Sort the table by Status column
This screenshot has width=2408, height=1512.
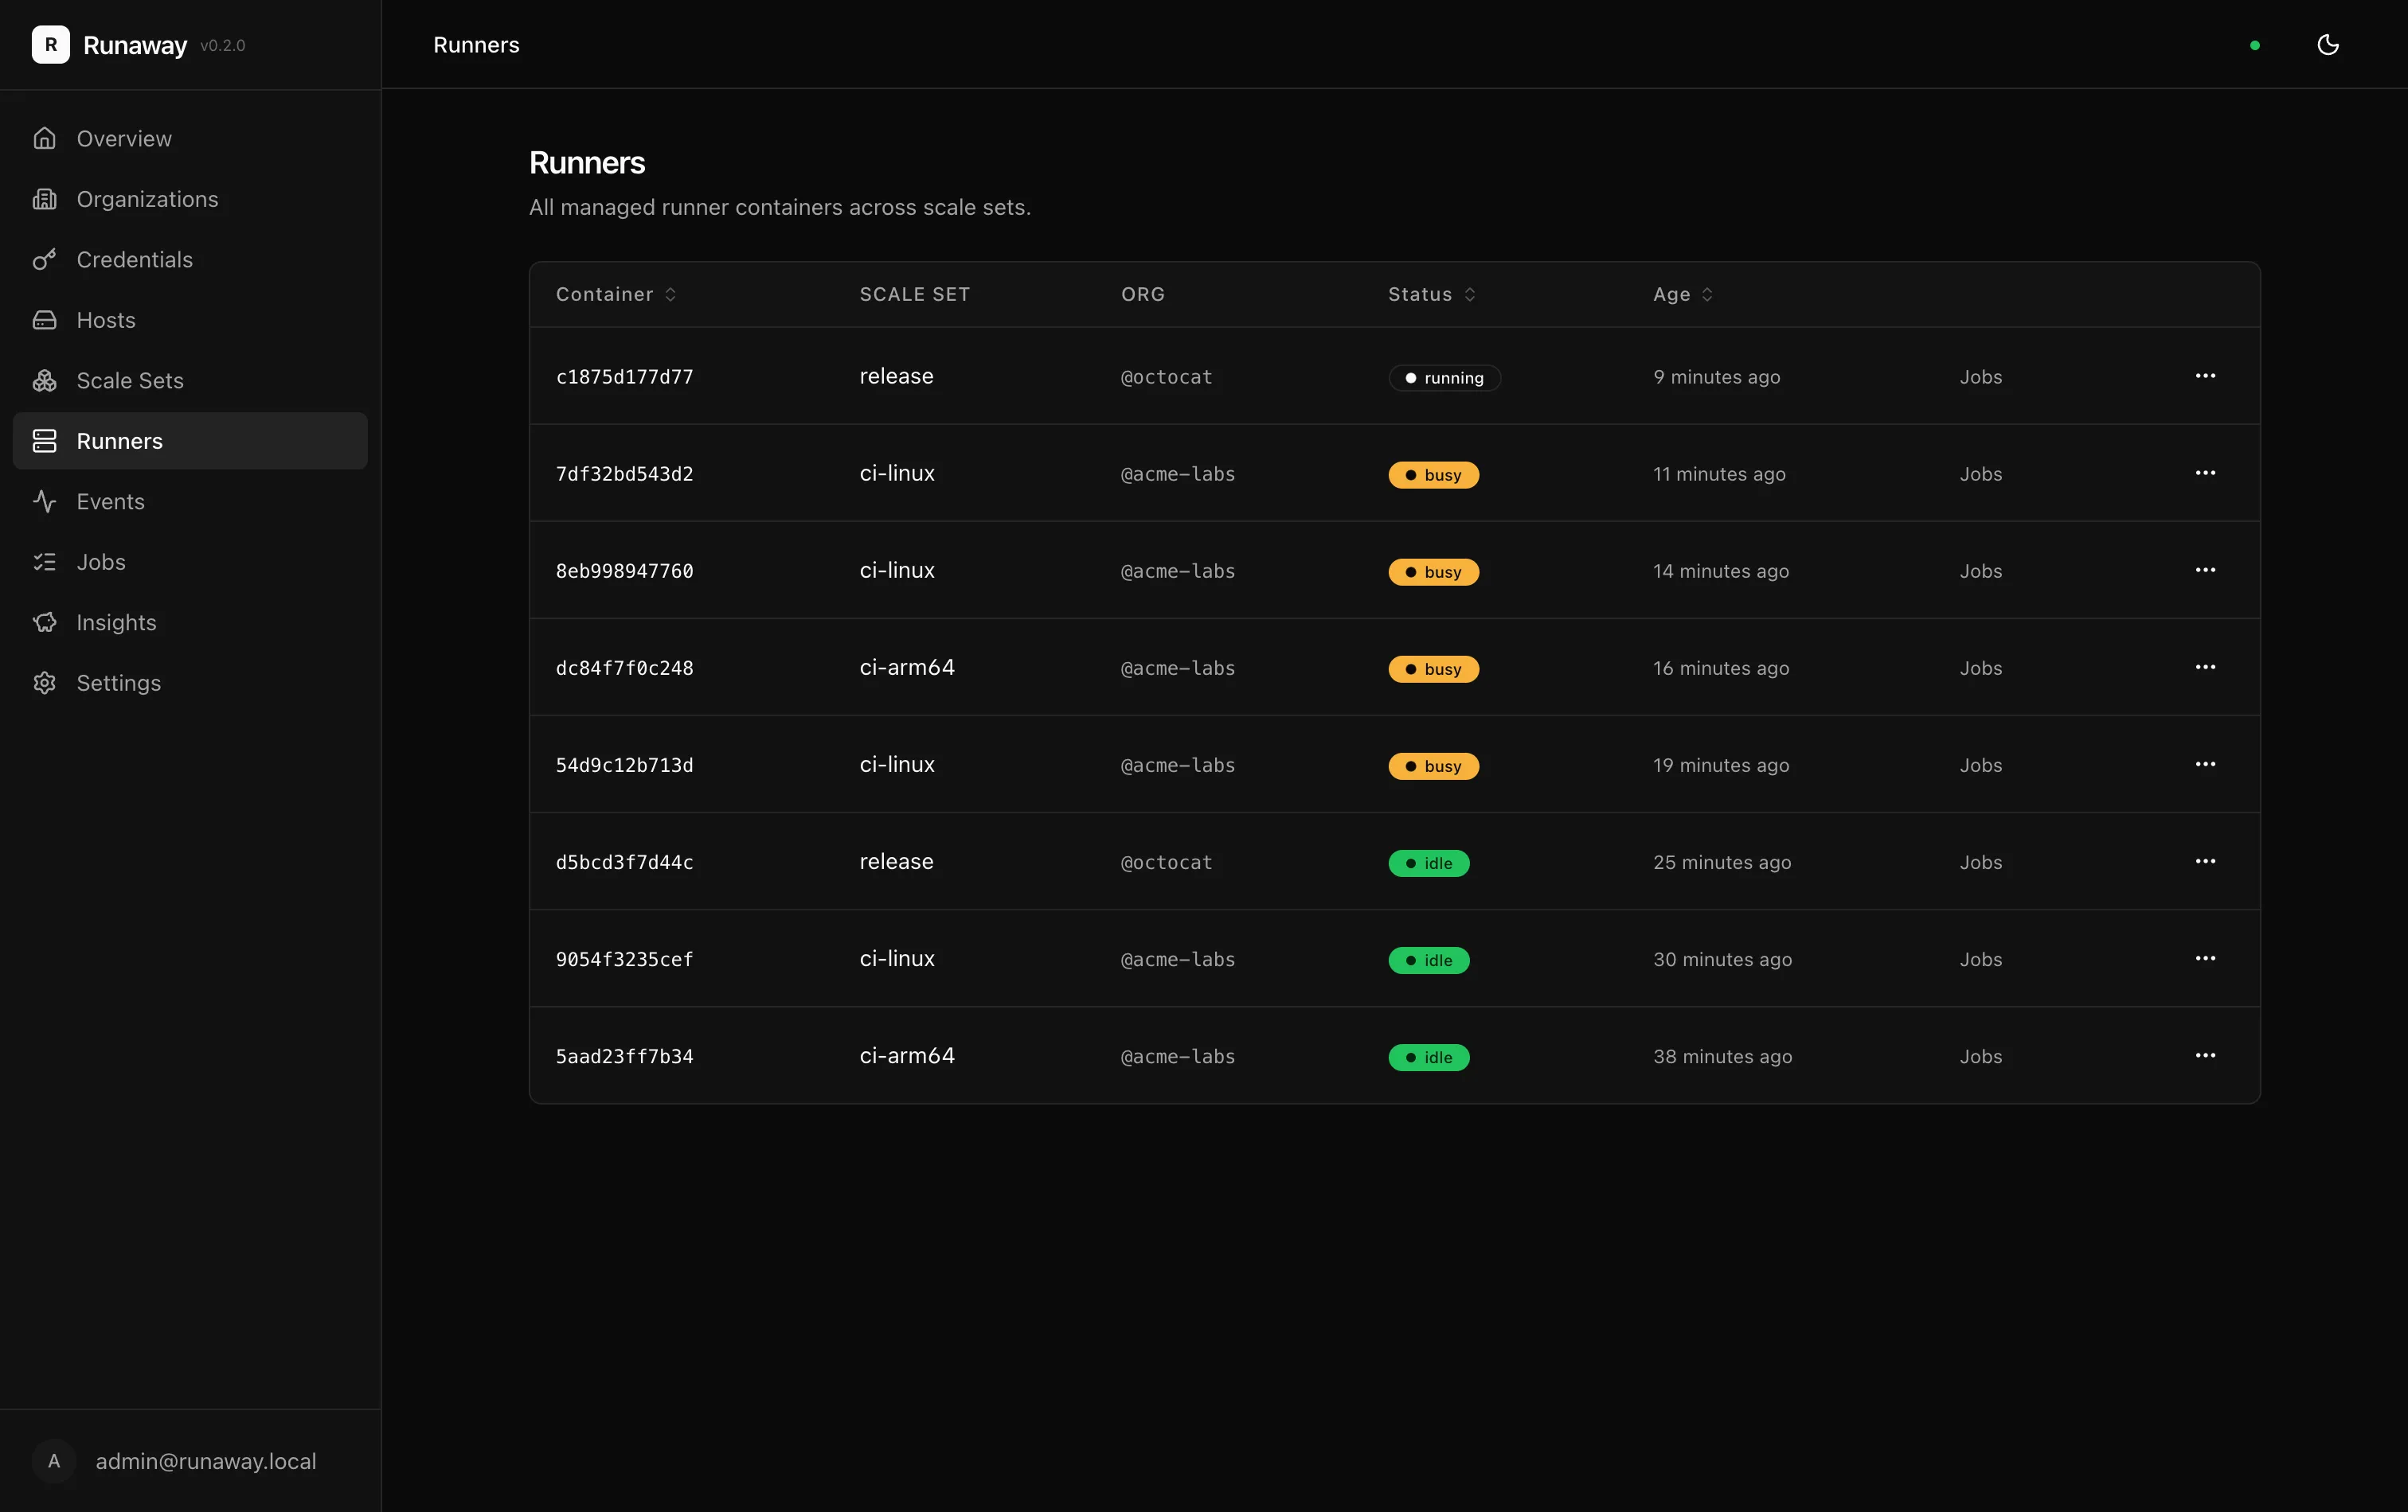click(1431, 294)
